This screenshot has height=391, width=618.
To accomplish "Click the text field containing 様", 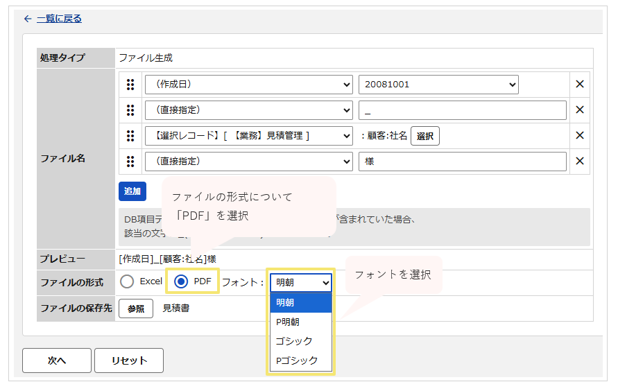I will click(463, 162).
